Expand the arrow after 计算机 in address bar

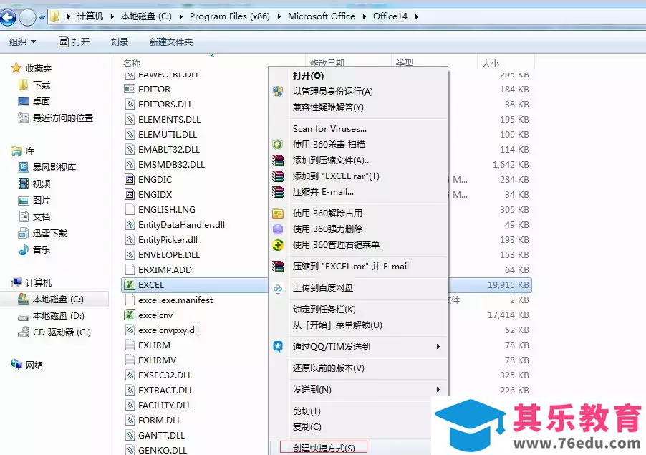(x=112, y=17)
